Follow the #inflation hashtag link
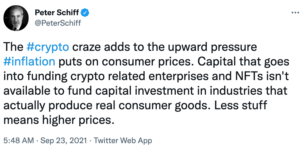 coord(29,61)
